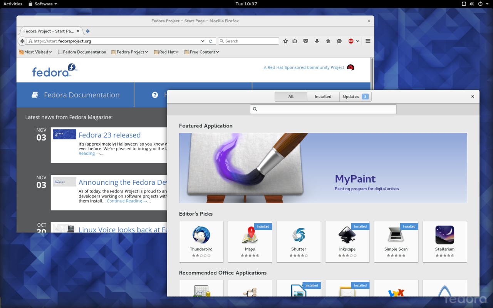Open Thunderbird app tile
This screenshot has height=308, width=493.
201,241
